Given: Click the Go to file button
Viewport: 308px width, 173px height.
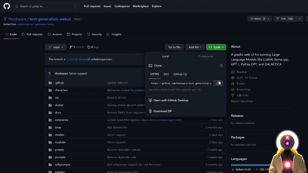Looking at the screenshot, I should [174, 47].
